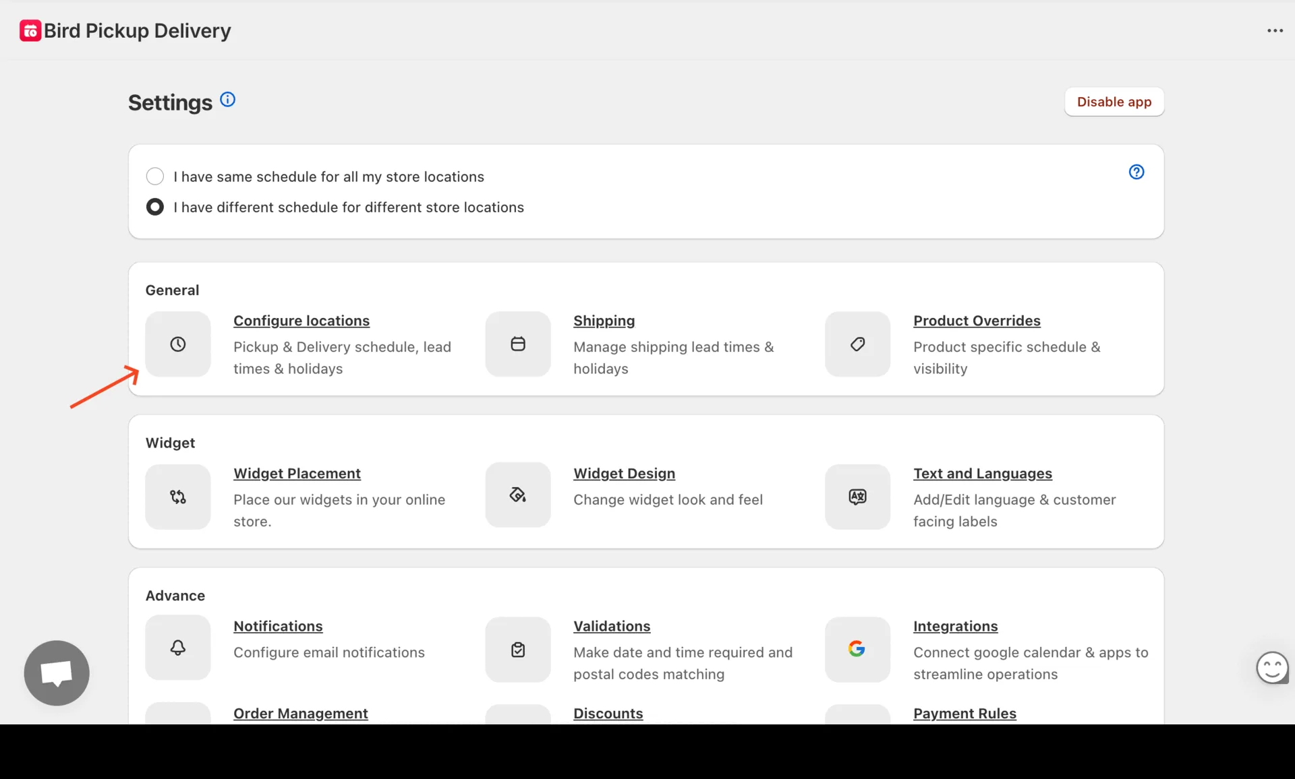Select same schedule for all locations

155,177
